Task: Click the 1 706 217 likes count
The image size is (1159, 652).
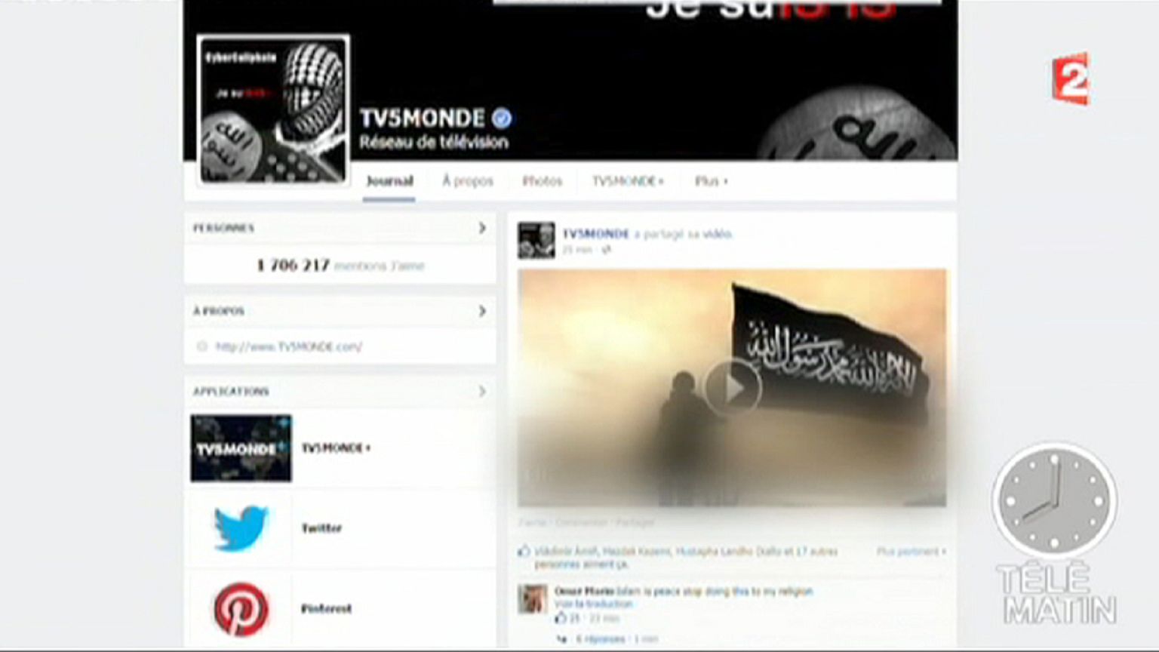Action: tap(294, 265)
